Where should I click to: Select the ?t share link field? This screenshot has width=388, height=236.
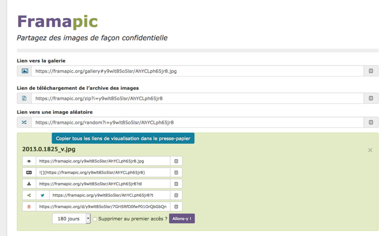point(110,195)
